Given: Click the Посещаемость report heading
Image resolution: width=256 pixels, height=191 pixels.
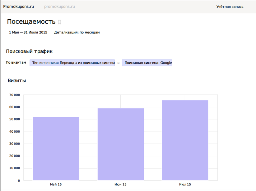Looking at the screenshot, I should 31,22.
